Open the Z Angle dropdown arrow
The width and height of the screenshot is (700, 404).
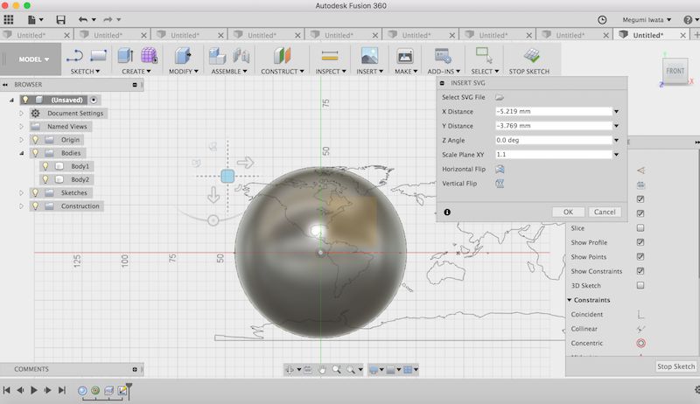[616, 140]
